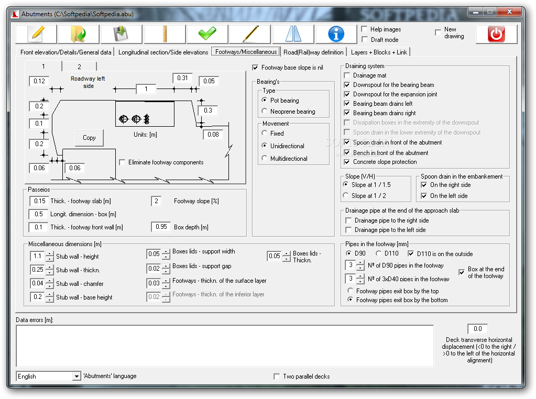Increase Stub wall height spinner

(x=50, y=254)
